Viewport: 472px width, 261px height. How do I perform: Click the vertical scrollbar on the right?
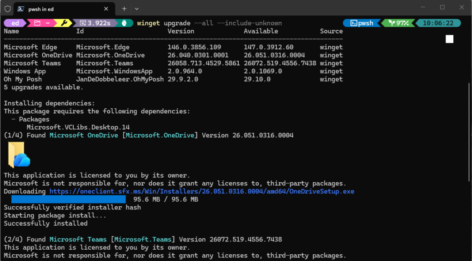coord(469,136)
